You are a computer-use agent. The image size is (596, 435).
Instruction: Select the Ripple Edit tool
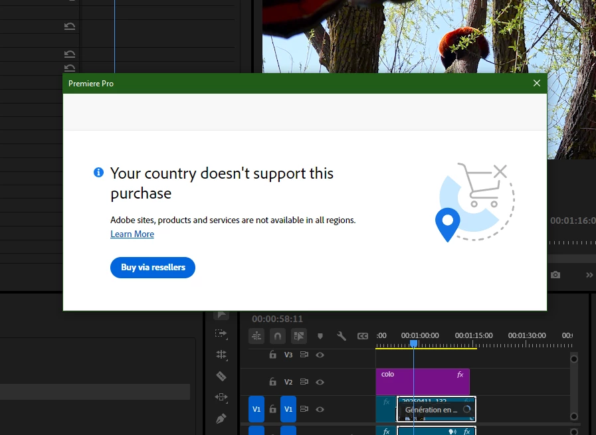click(x=221, y=355)
